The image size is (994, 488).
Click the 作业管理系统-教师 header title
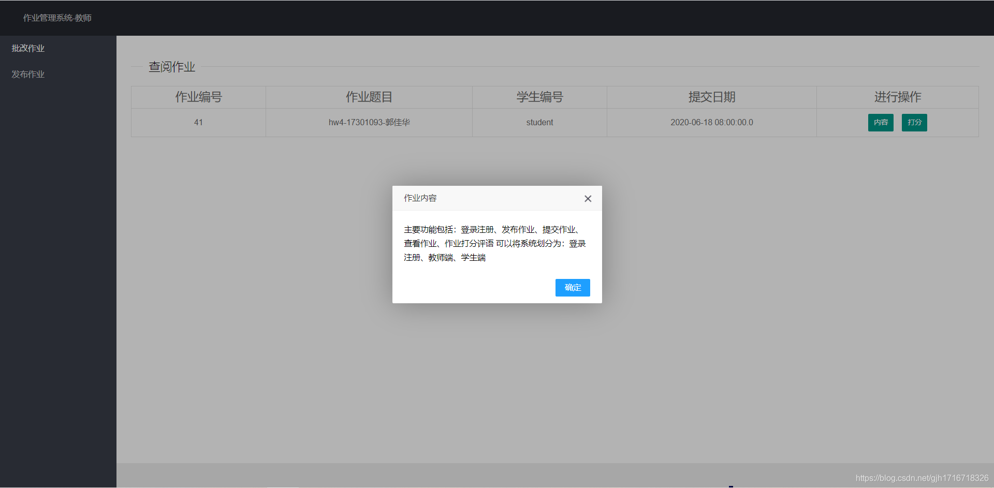click(x=57, y=17)
